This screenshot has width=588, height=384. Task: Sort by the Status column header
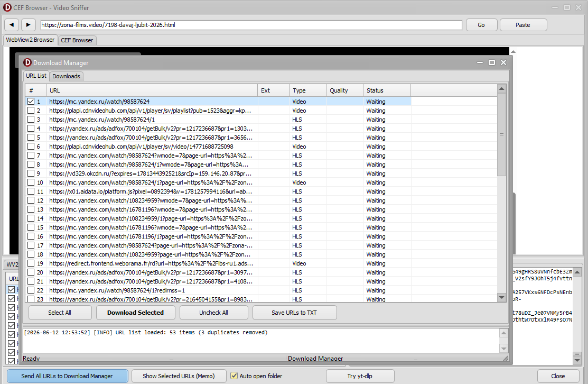click(387, 90)
